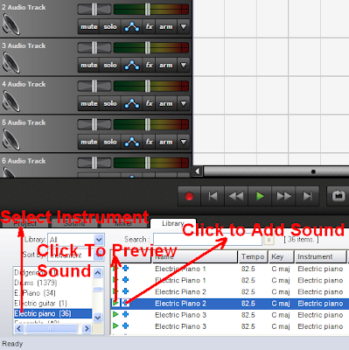
Task: Play the project with the green arrow
Action: click(260, 196)
